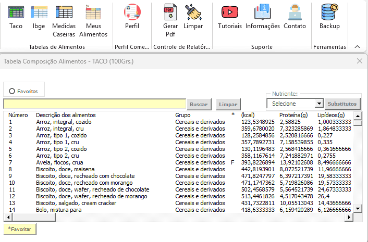Click the Buscar button
This screenshot has height=242, width=368.
tap(199, 104)
